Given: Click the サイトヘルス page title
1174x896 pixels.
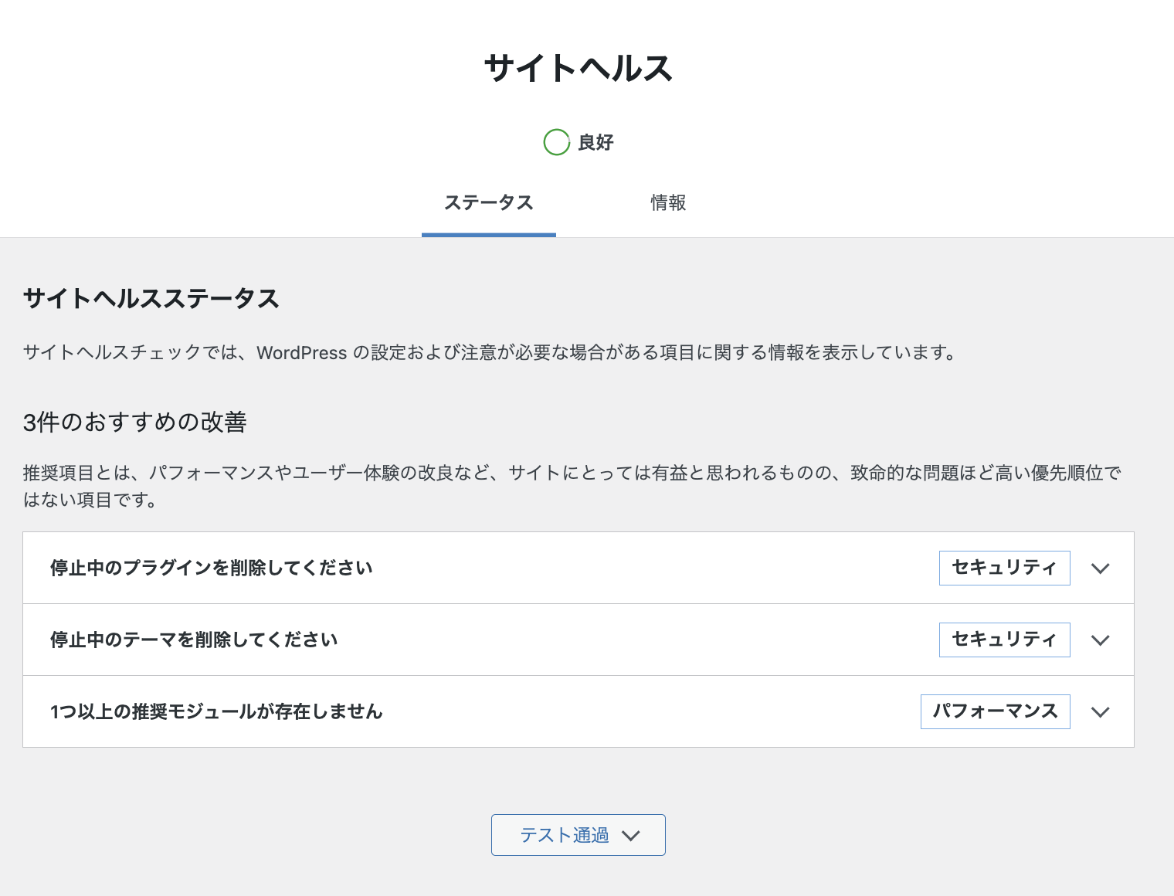Looking at the screenshot, I should 578,68.
